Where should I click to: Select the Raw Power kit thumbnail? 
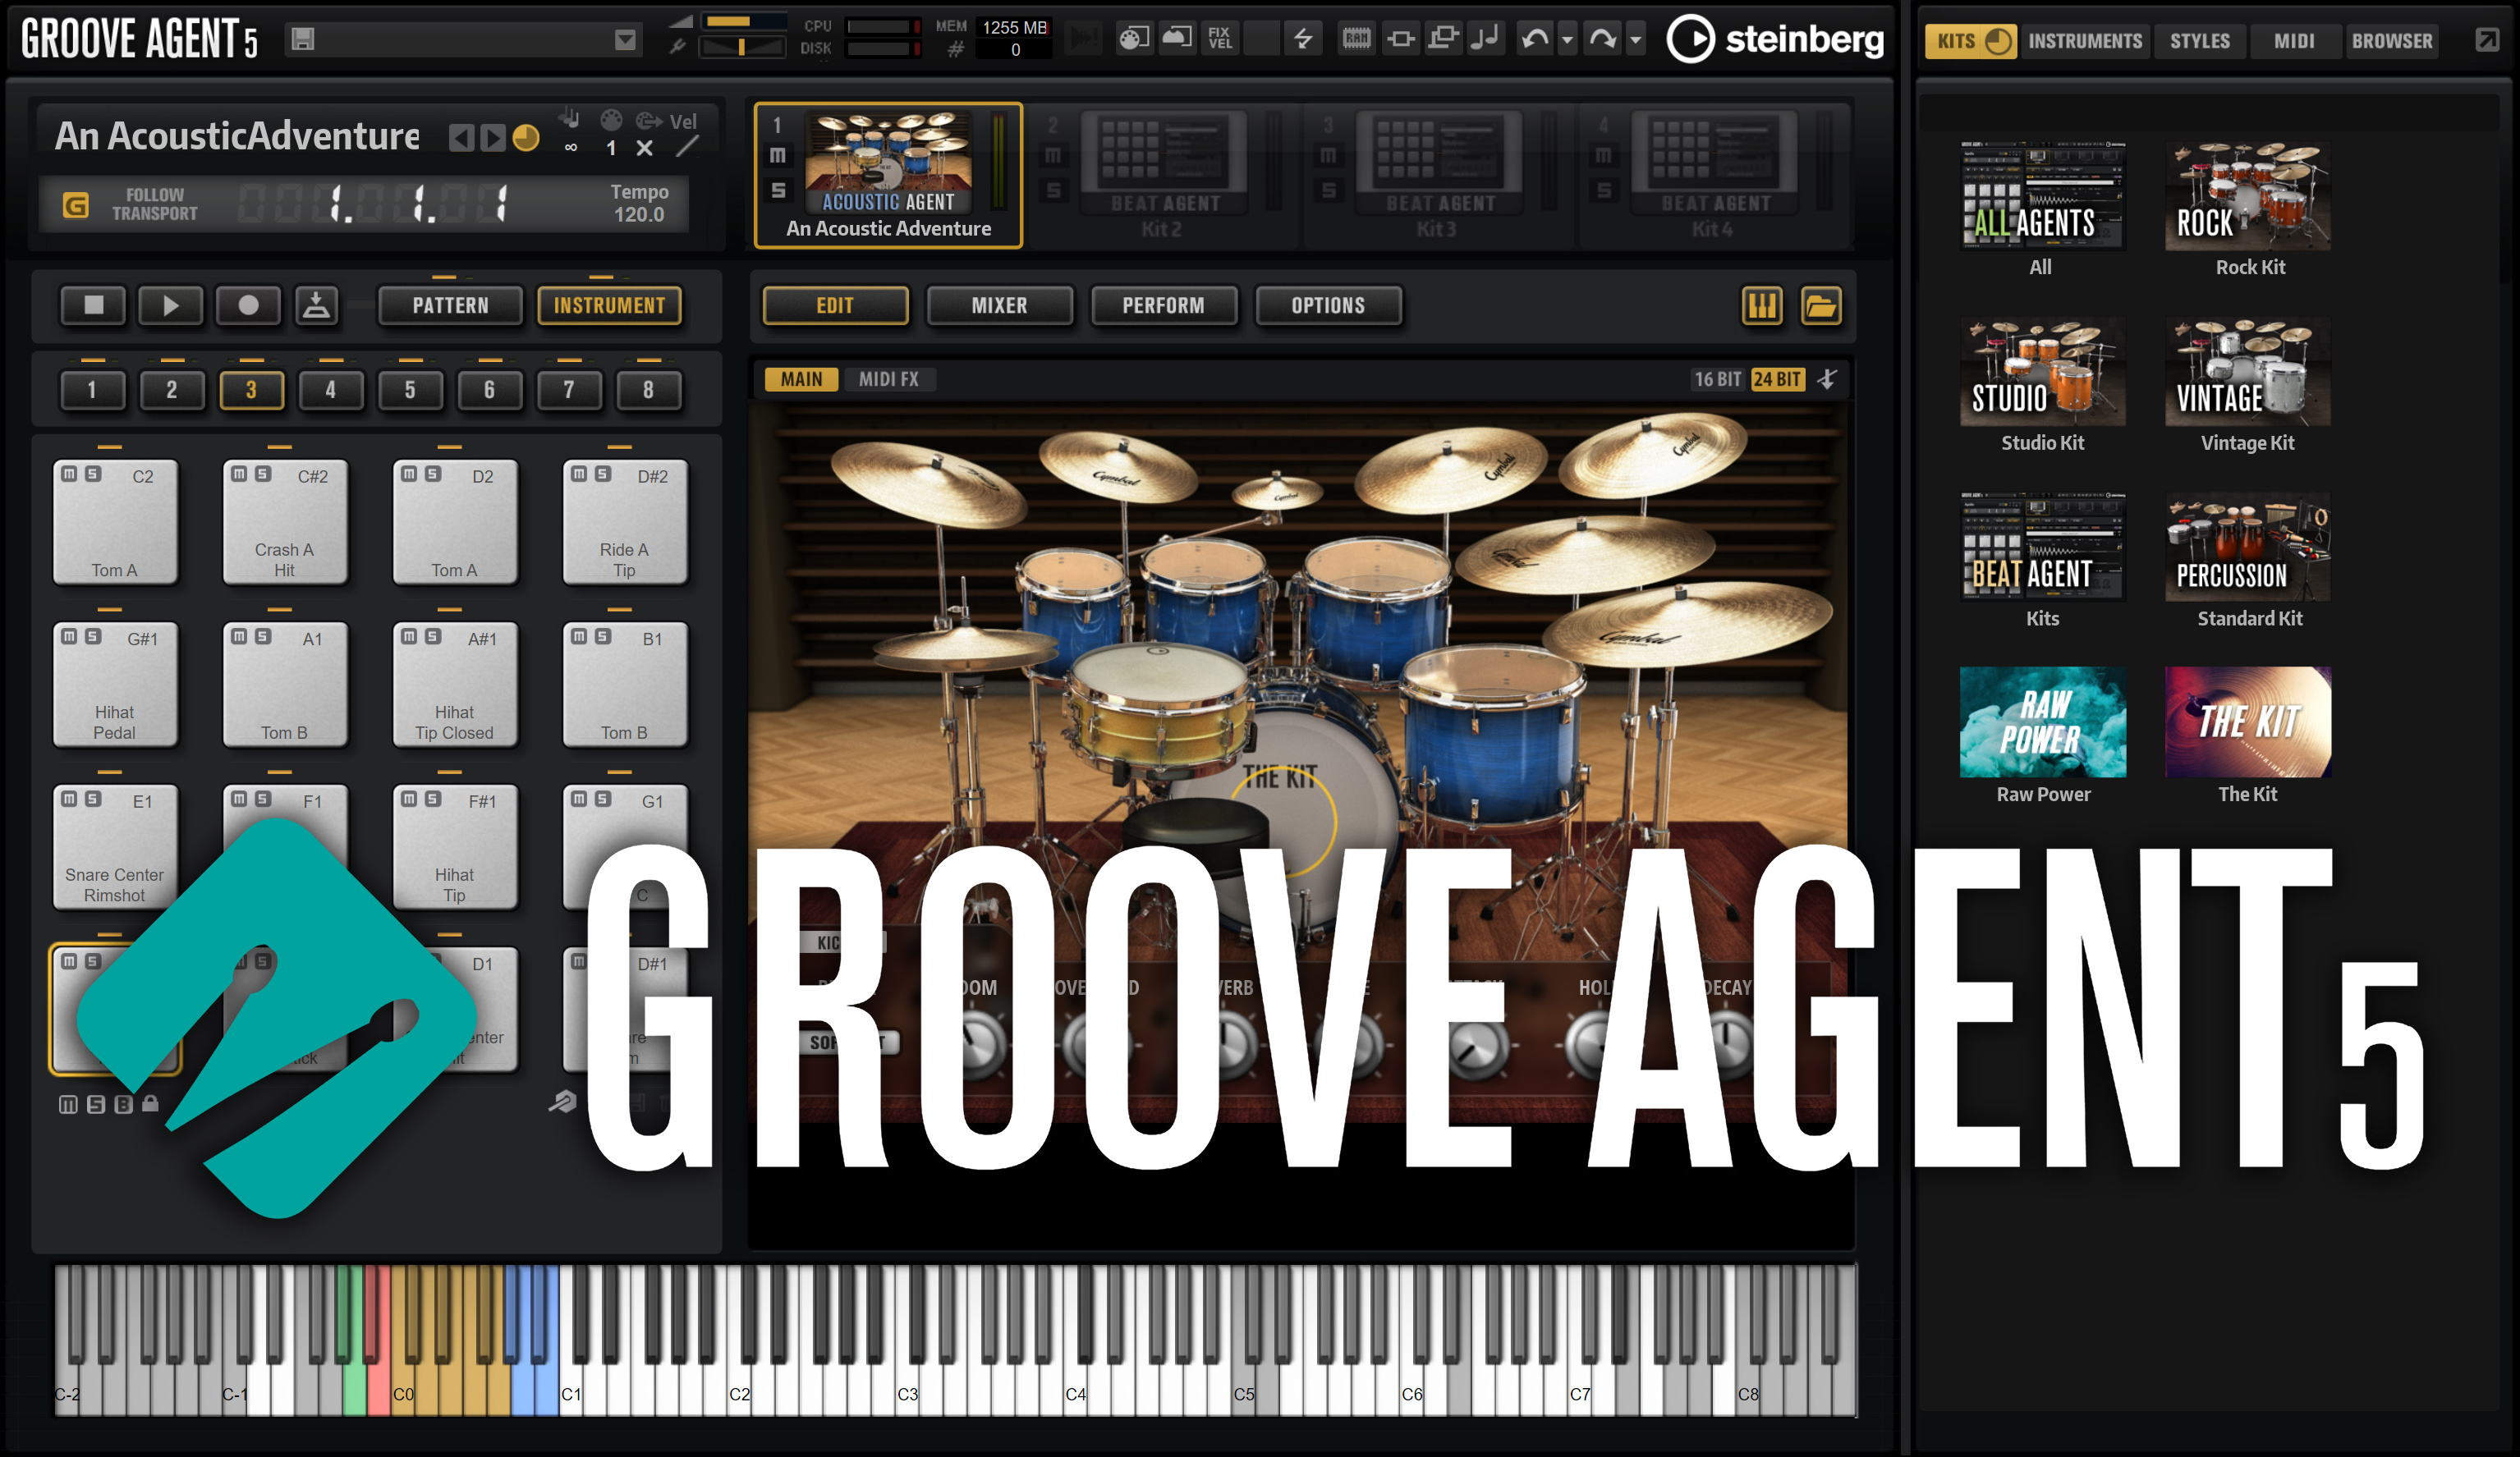(2043, 722)
